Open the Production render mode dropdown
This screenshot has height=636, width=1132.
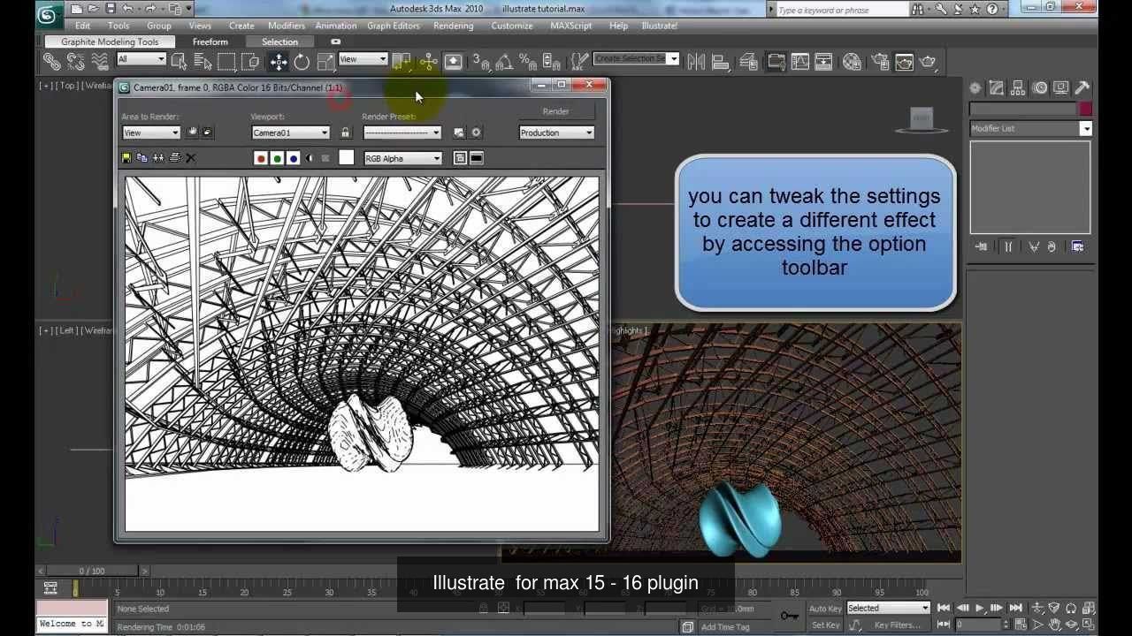click(x=556, y=132)
